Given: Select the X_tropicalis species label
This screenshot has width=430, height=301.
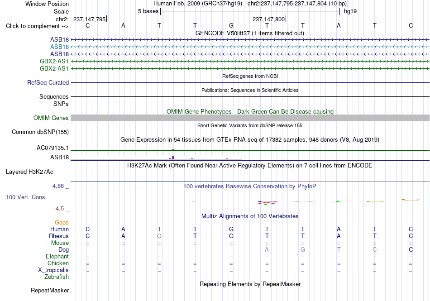Looking at the screenshot, I should (53, 270).
